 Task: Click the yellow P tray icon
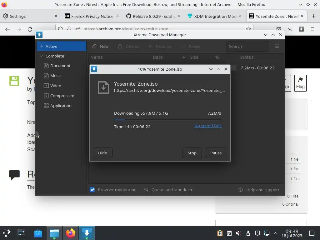220,233
